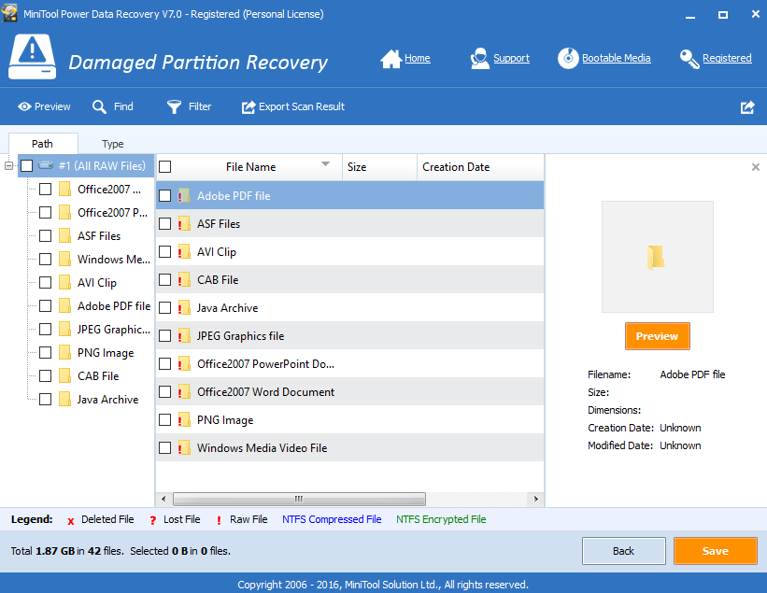Collapse the #1 (All RAW Files) tree node

9,166
